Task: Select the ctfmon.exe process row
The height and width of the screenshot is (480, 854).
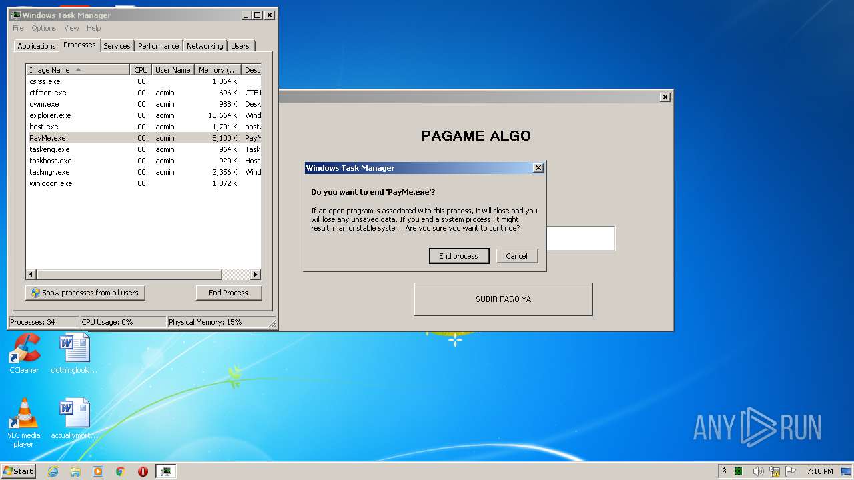Action: pyautogui.click(x=143, y=93)
